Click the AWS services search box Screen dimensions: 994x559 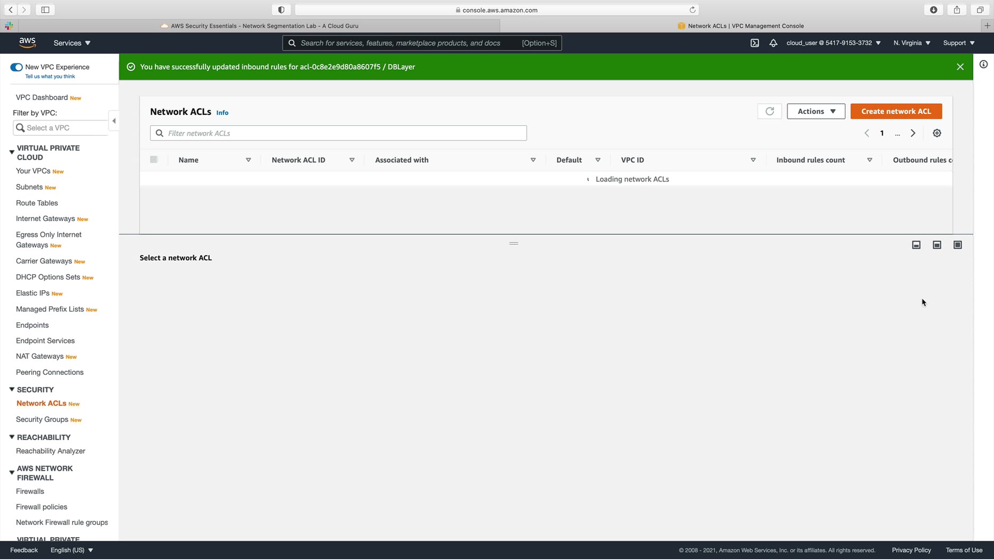(421, 43)
